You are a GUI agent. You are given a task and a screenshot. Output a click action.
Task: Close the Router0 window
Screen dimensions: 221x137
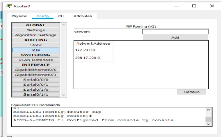212,6
